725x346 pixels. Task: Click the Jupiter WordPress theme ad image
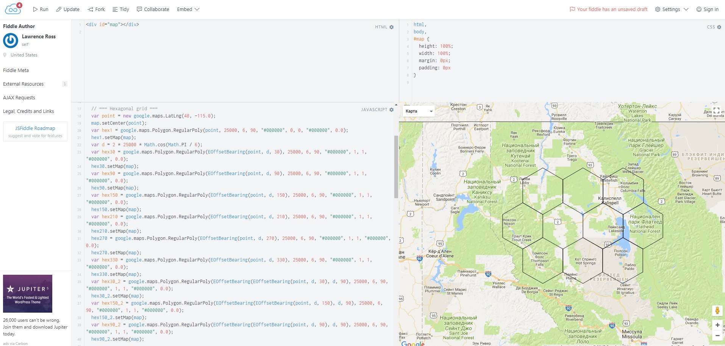pos(28,294)
